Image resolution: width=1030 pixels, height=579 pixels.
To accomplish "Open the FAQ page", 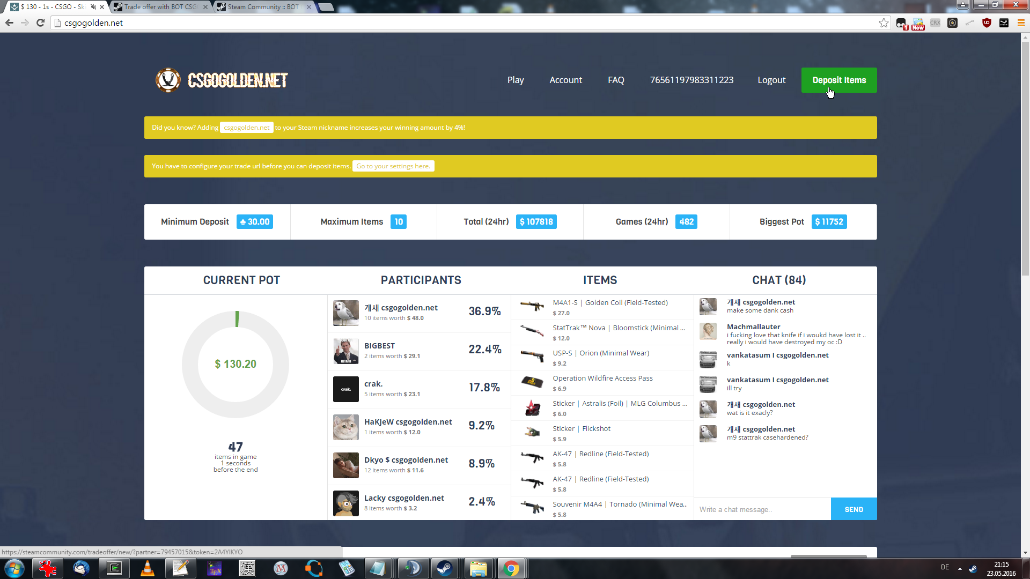I will click(616, 80).
